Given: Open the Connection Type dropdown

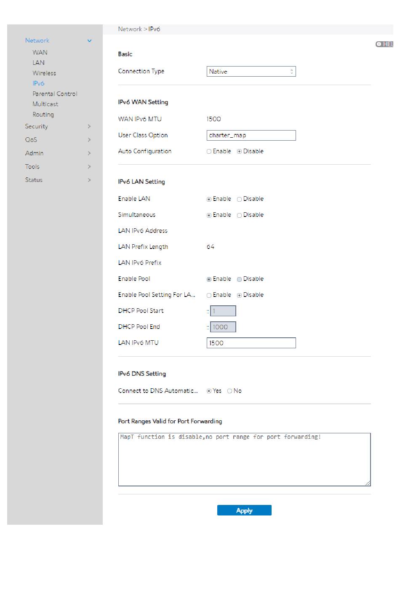Looking at the screenshot, I should click(x=251, y=72).
